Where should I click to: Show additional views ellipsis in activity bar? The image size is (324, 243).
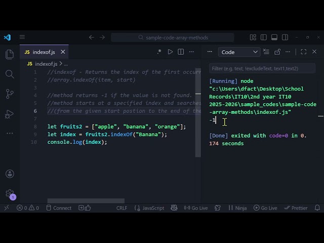10,133
